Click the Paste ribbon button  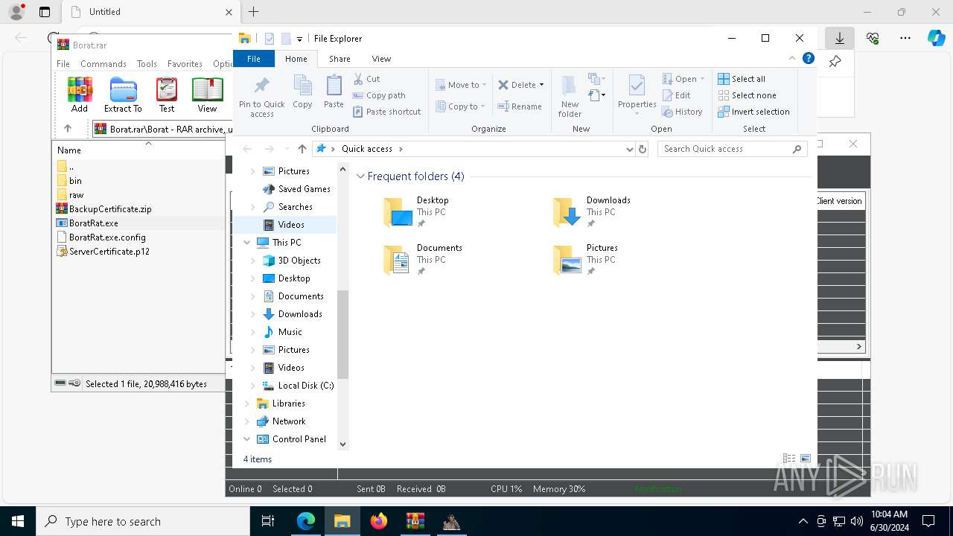334,92
